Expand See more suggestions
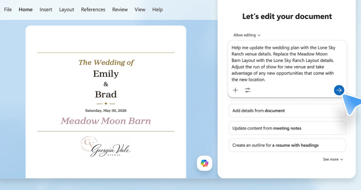 pyautogui.click(x=333, y=159)
